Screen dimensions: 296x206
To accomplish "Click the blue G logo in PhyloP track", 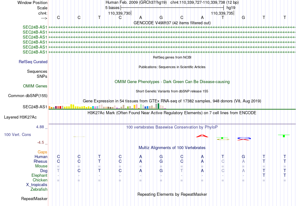I will pyautogui.click(x=244, y=138).
